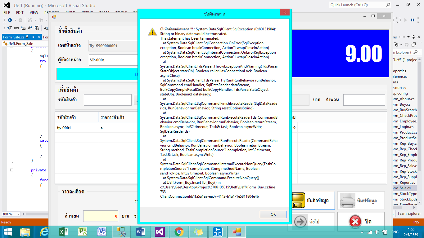Click the เลขที่ใบเสร็จ receipt number field
Screen dimensions: 424x238
click(x=113, y=46)
